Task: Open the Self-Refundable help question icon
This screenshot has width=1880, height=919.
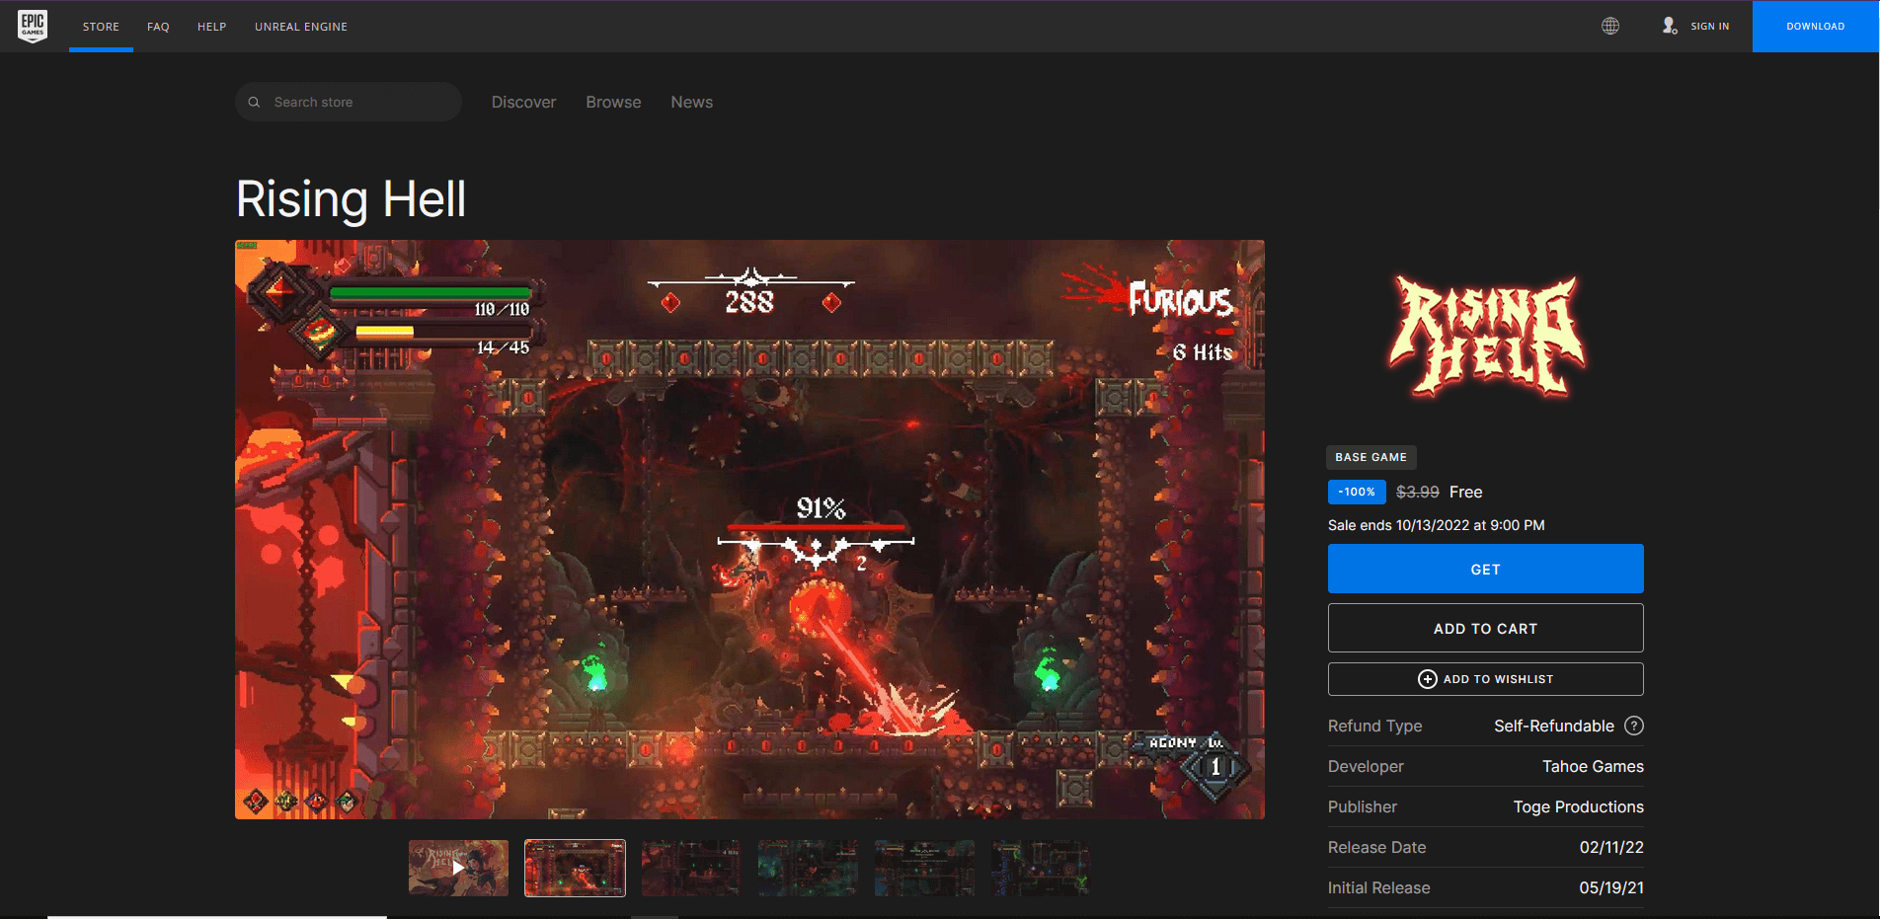Action: (1634, 727)
